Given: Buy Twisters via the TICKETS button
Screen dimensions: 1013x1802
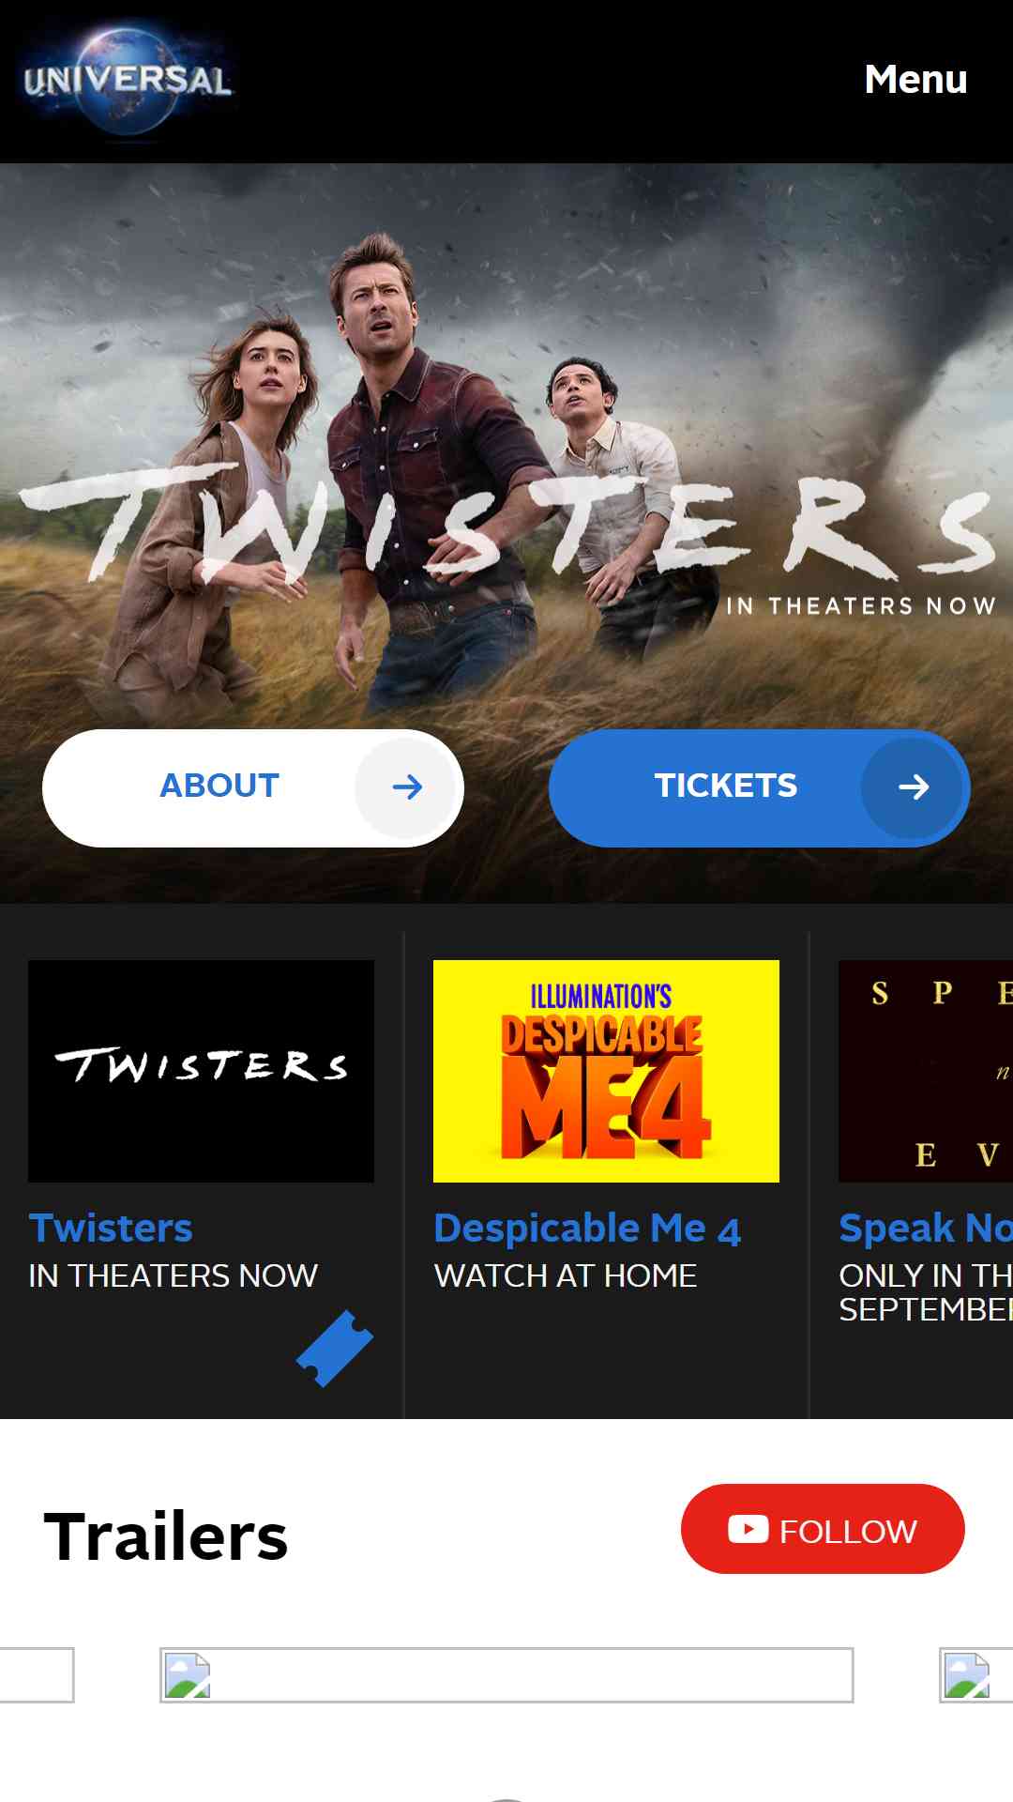Looking at the screenshot, I should (x=760, y=788).
